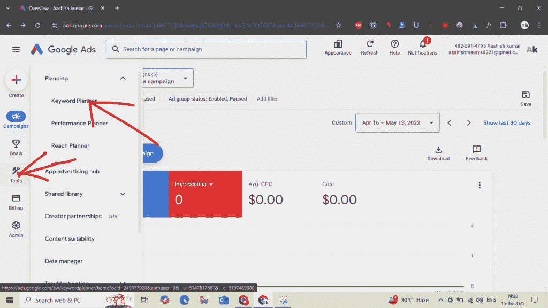Image resolution: width=548 pixels, height=308 pixels.
Task: Open the main hamburger menu
Action: coord(16,49)
